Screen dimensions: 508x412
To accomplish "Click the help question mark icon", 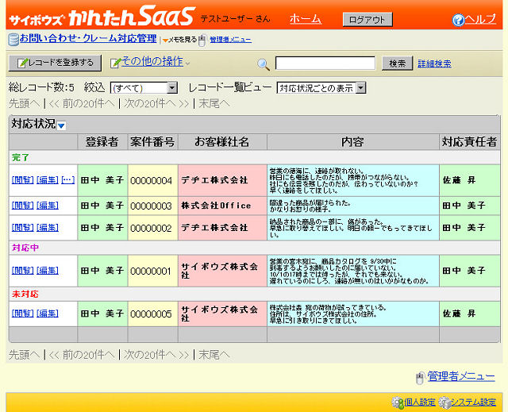I will 458,20.
